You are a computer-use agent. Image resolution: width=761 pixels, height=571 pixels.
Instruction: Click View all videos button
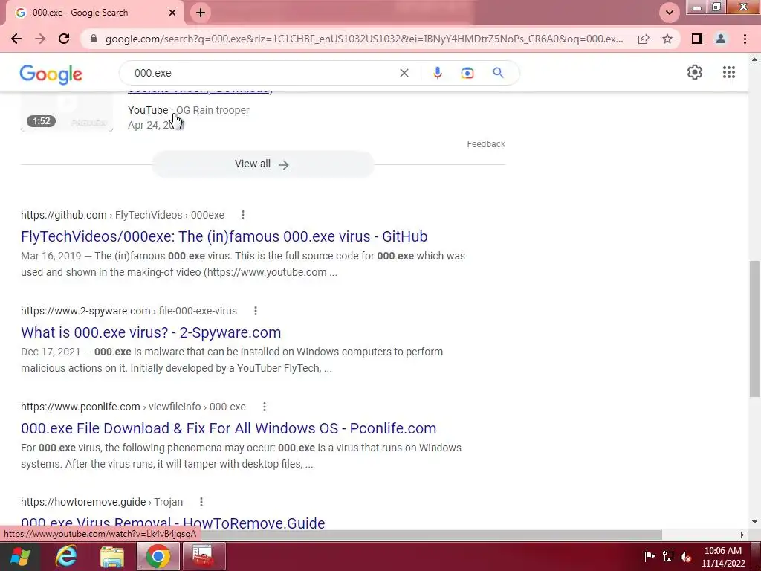point(262,164)
